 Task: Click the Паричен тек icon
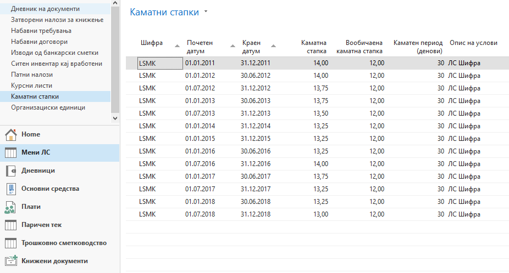tap(10, 225)
